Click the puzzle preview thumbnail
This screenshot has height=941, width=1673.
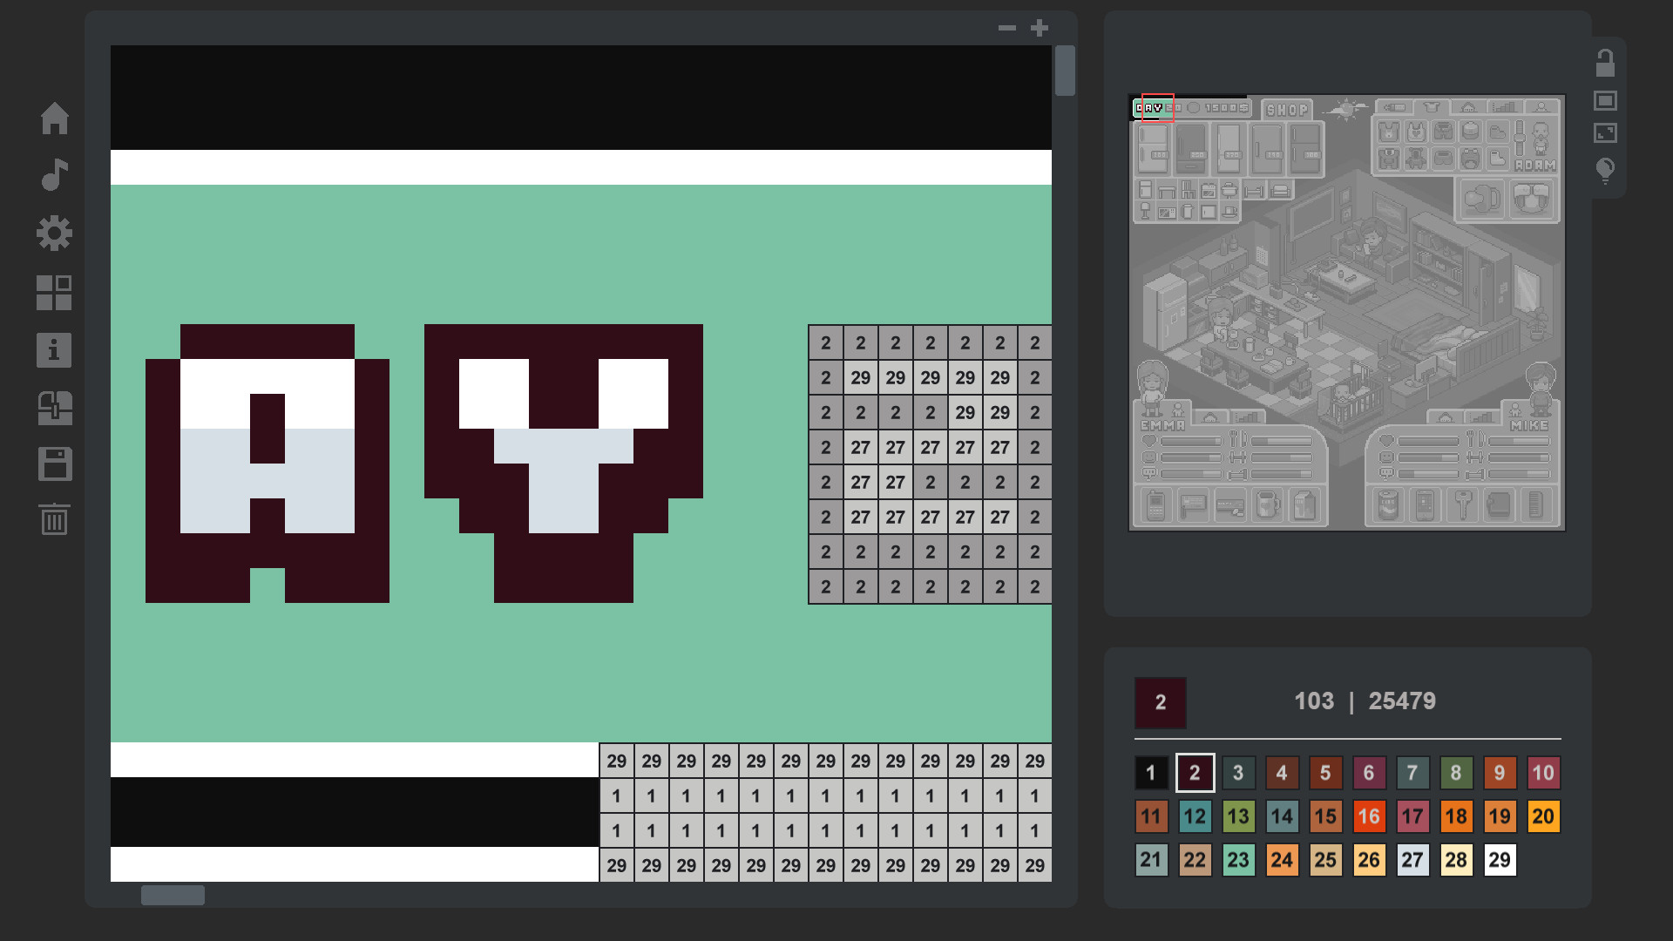(1347, 308)
